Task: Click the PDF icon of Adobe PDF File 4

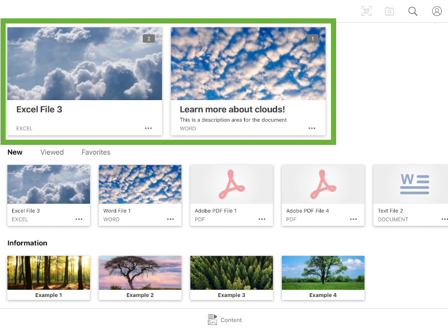Action: 323,184
